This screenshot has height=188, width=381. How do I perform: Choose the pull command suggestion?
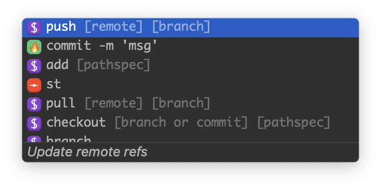pyautogui.click(x=190, y=104)
